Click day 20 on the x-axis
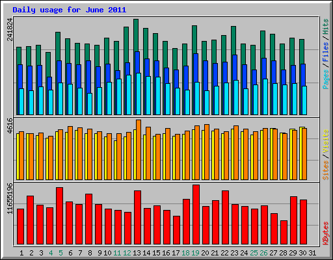Screen dimensions: 333x260 [205, 253]
